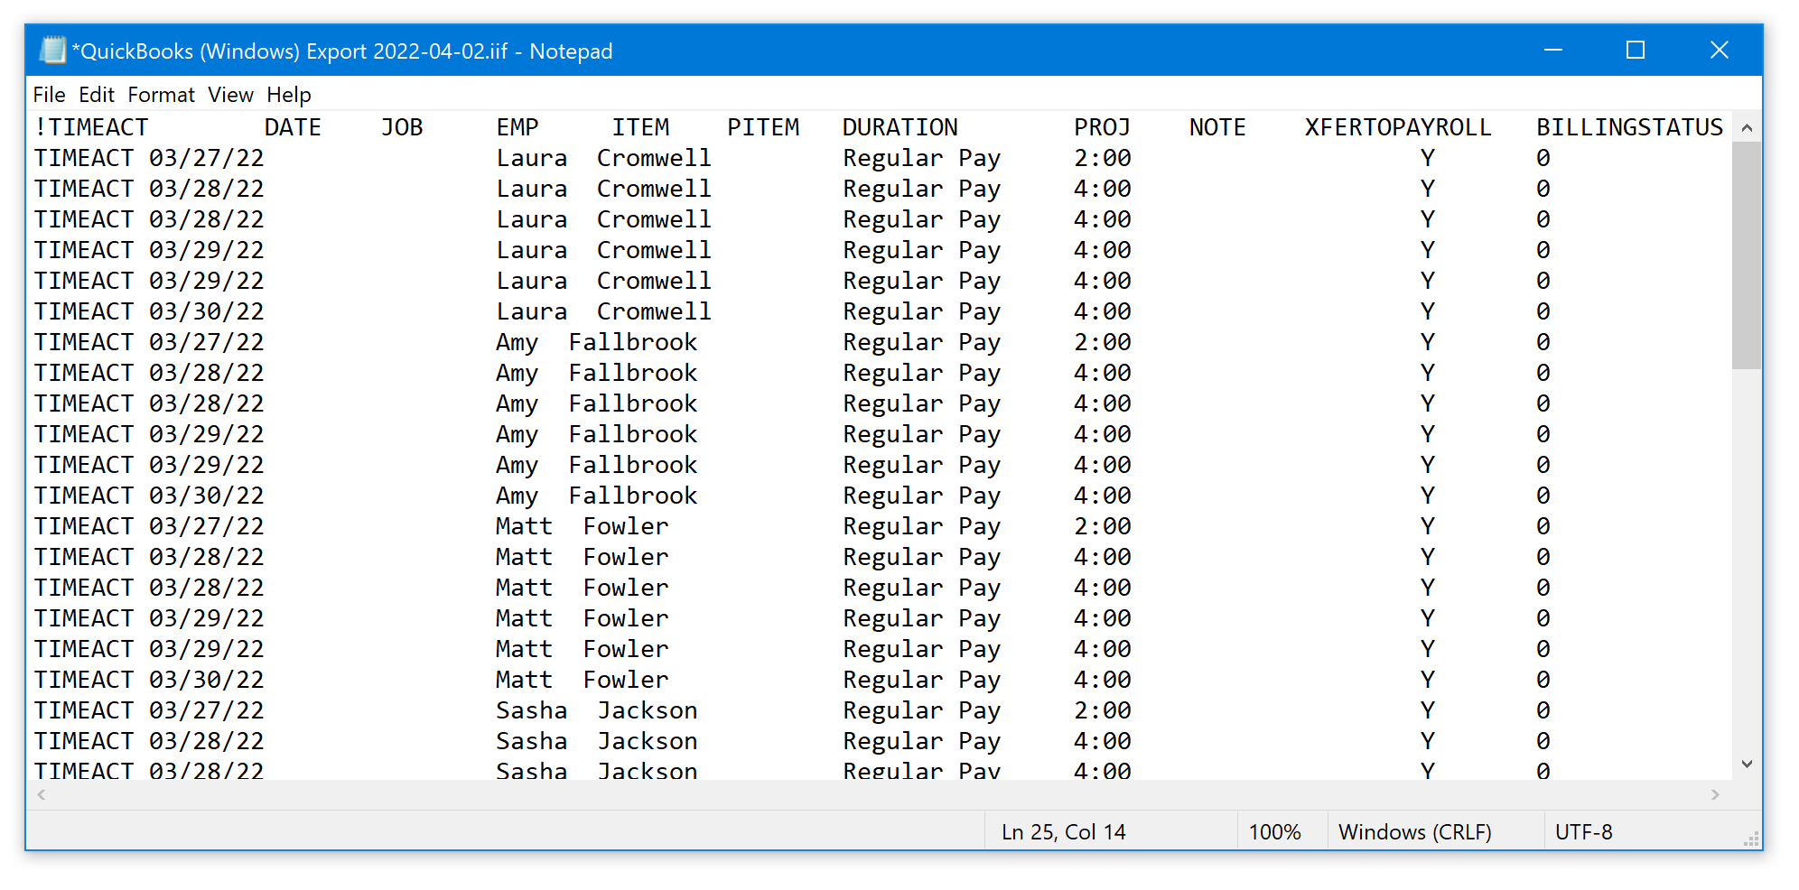
Task: Click 'Y' in Sasha Jackson's 03/27/22 row
Action: 1427,710
